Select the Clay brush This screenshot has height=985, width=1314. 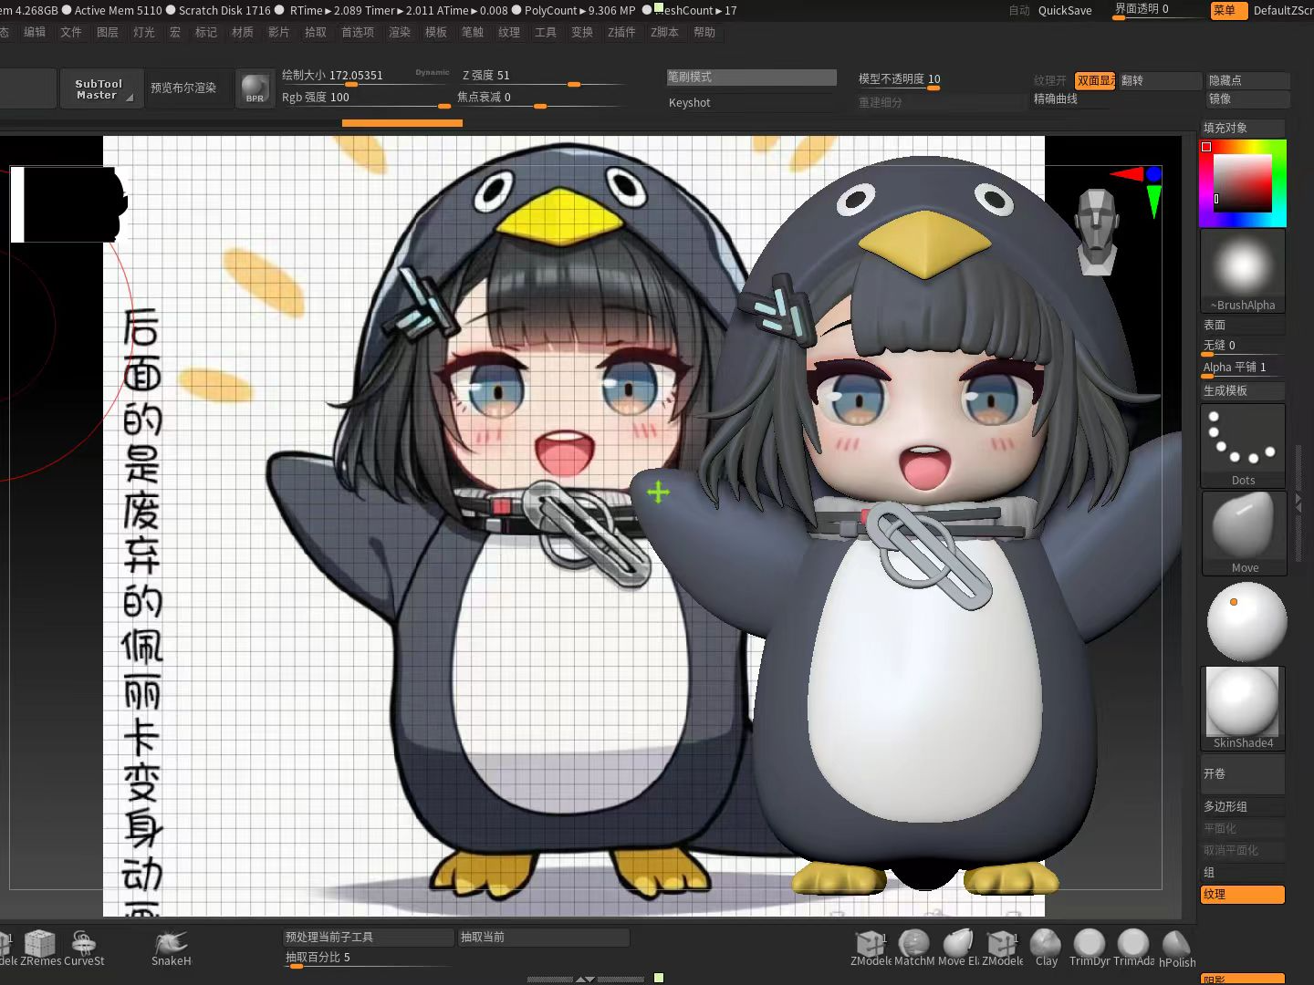tap(1046, 949)
